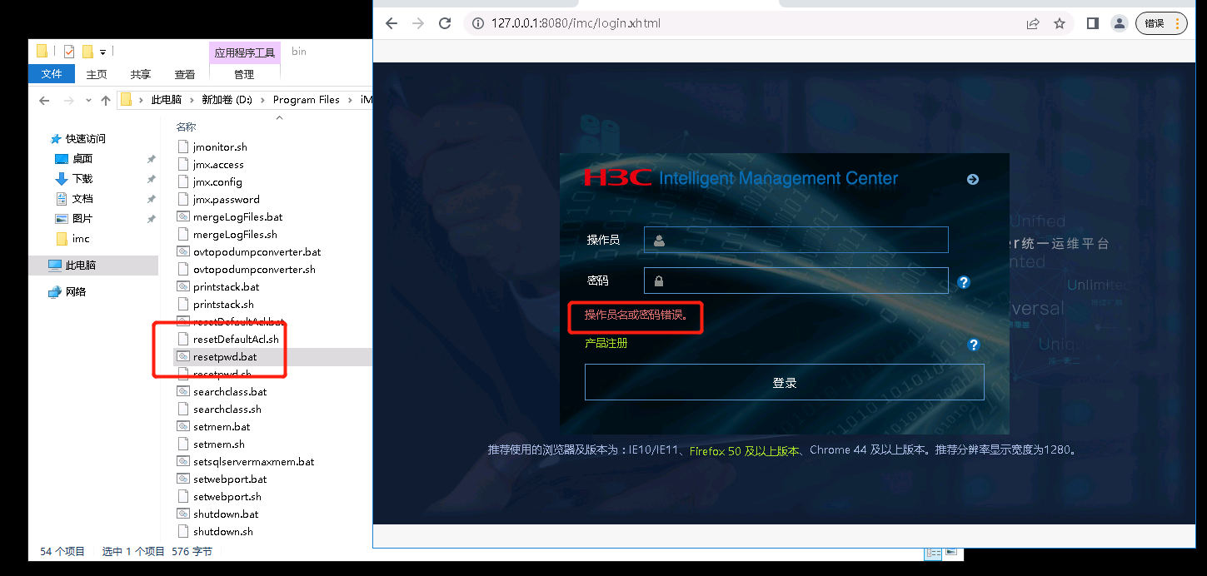Switch to the 共享 ribbon tab
Image resolution: width=1207 pixels, height=576 pixels.
pyautogui.click(x=141, y=74)
